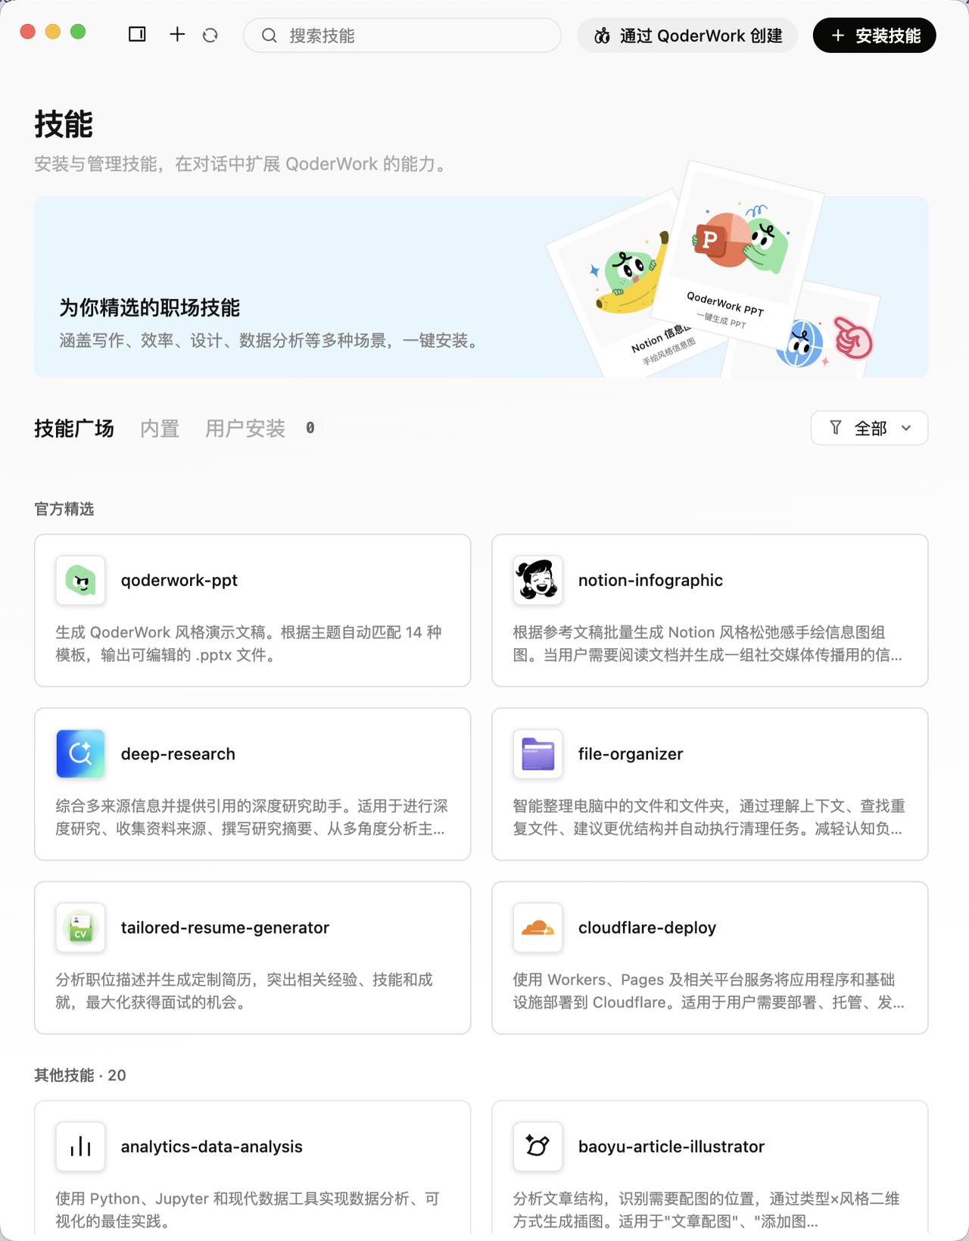Image resolution: width=969 pixels, height=1241 pixels.
Task: Click the tailored-resume-generator CV icon
Action: click(80, 928)
